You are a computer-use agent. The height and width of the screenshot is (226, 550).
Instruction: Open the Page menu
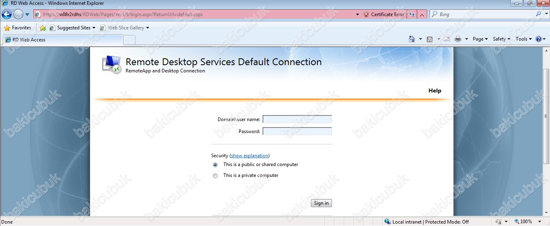(x=480, y=39)
